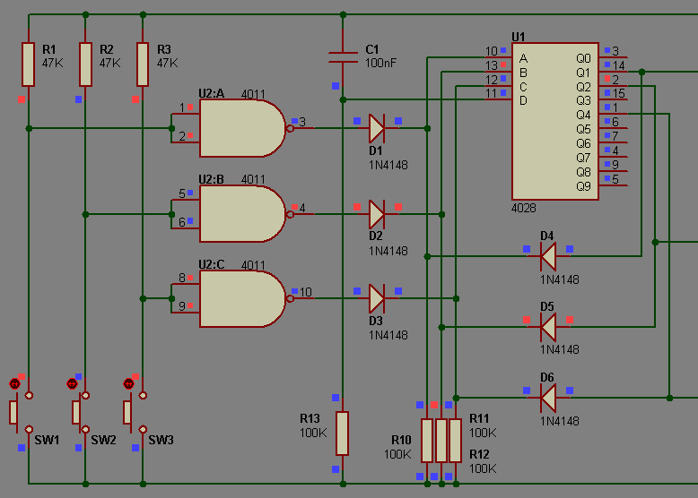Click the 4028 part label under U1
The width and height of the screenshot is (698, 498).
(x=524, y=208)
